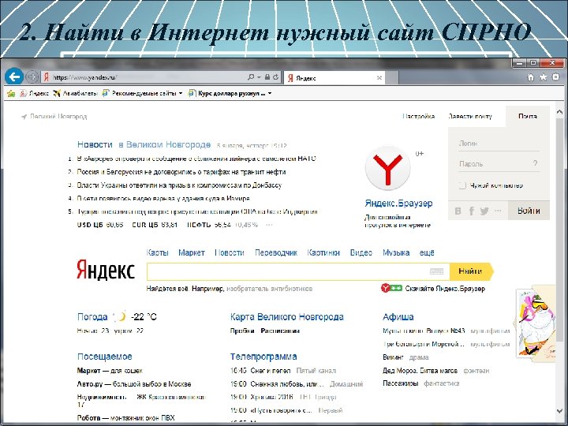Click the page scrollbar down arrow
Image resolution: width=568 pixels, height=426 pixels.
coord(559,412)
